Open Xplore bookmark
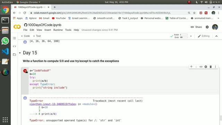This screenshot has height=125, width=222. (x=31, y=18)
